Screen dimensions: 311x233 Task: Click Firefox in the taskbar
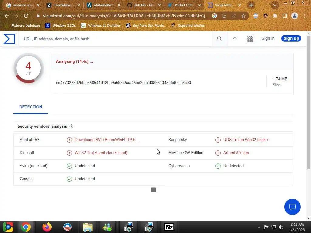(47, 227)
